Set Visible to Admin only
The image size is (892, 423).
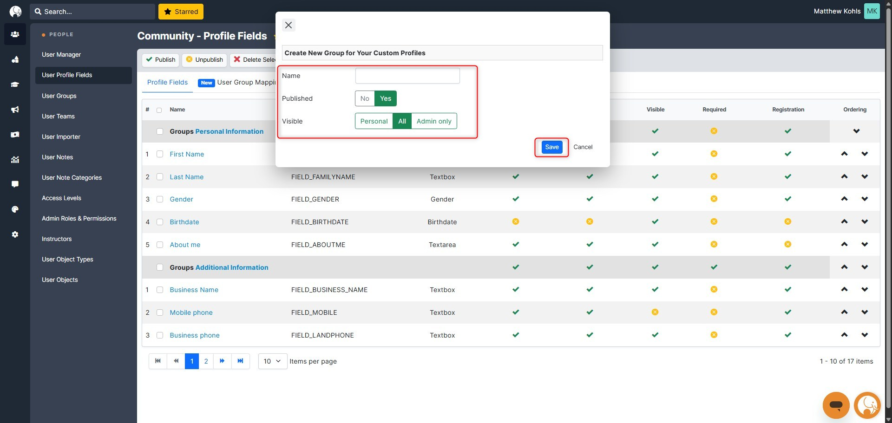click(x=433, y=121)
